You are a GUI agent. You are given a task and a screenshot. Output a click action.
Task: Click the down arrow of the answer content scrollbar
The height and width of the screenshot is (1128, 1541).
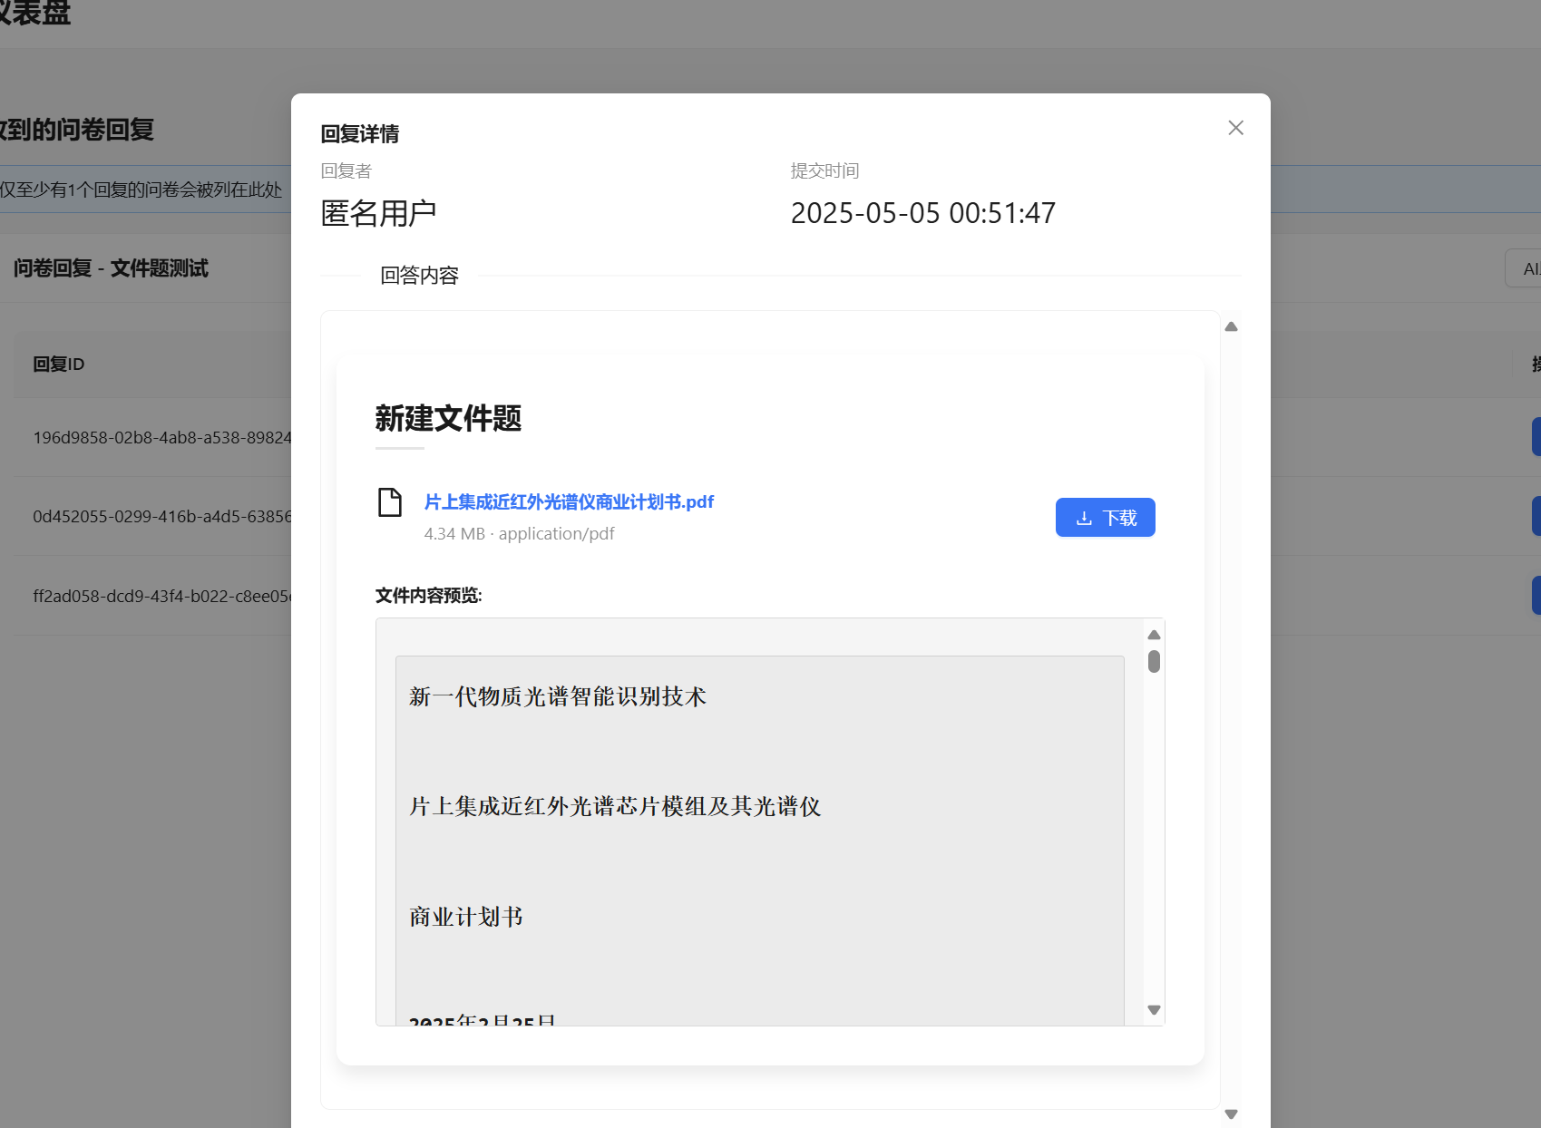(1231, 1114)
